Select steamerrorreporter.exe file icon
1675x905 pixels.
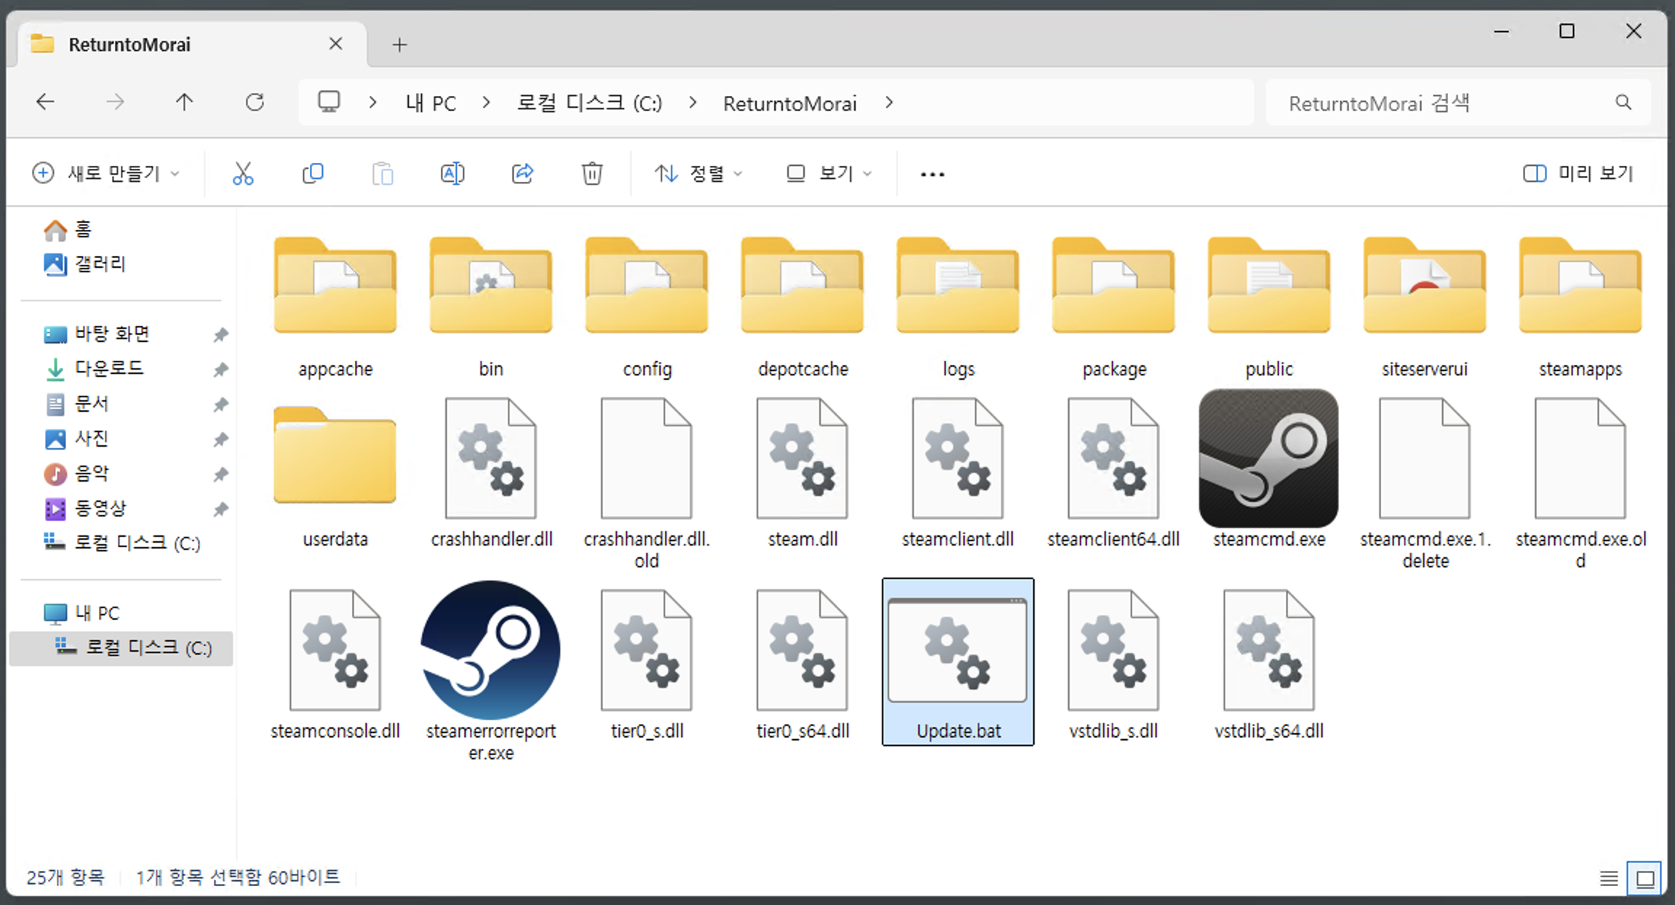click(490, 650)
